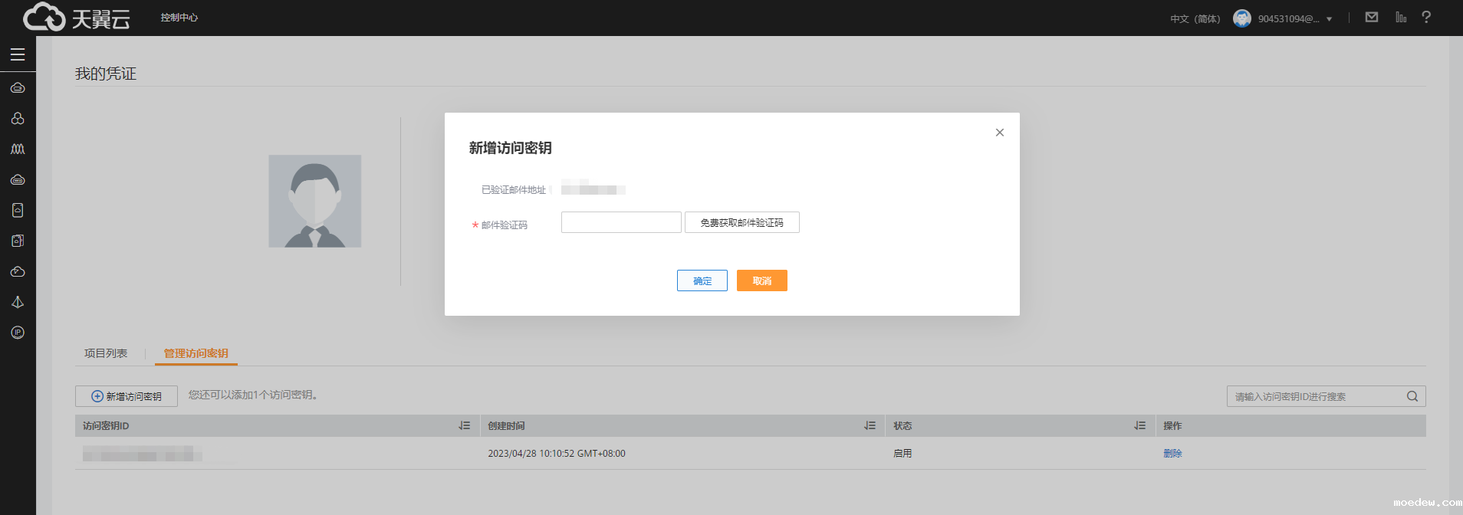Sort the table by 创建时间 column
This screenshot has width=1463, height=515.
870,425
